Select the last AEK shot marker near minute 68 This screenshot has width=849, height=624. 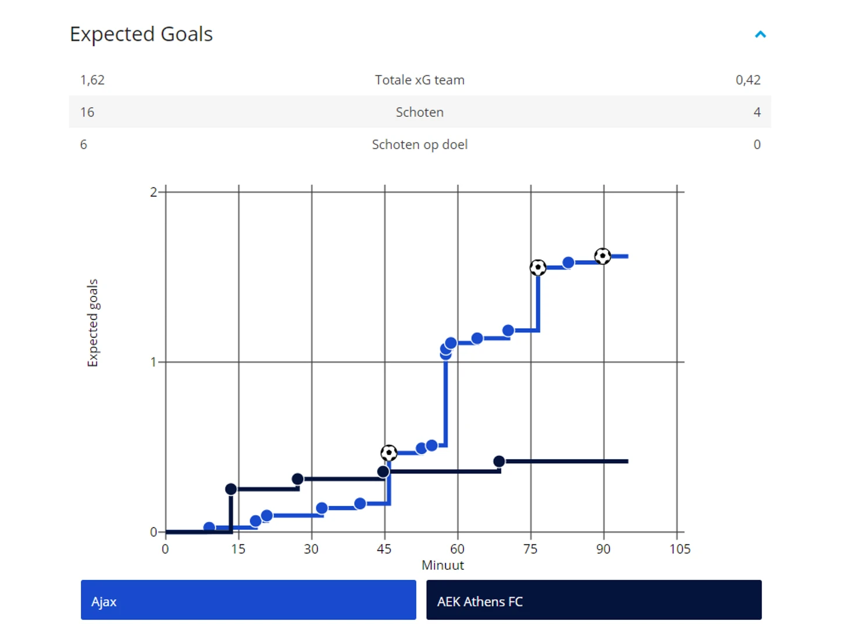(499, 462)
